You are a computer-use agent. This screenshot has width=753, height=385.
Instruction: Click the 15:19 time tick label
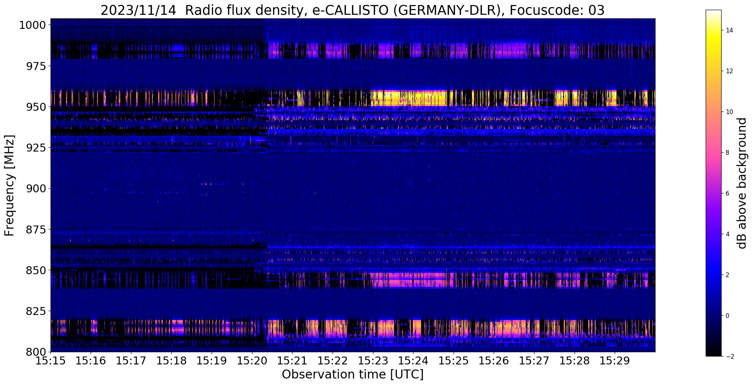(212, 361)
